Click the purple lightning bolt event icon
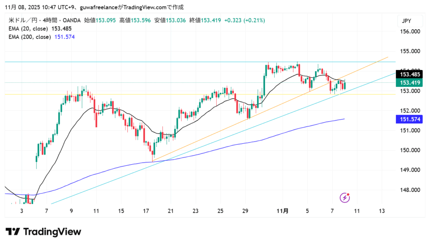430x246 pixels. (x=345, y=197)
